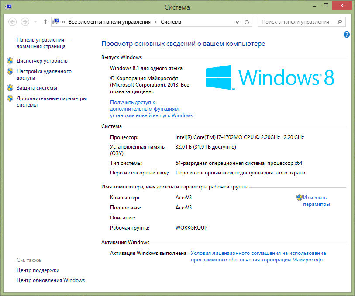Click shield icon beside Защита системы
355x296 pixels.
click(x=10, y=88)
